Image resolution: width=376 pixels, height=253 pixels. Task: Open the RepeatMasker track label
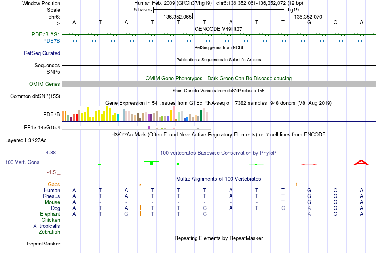tap(44, 244)
